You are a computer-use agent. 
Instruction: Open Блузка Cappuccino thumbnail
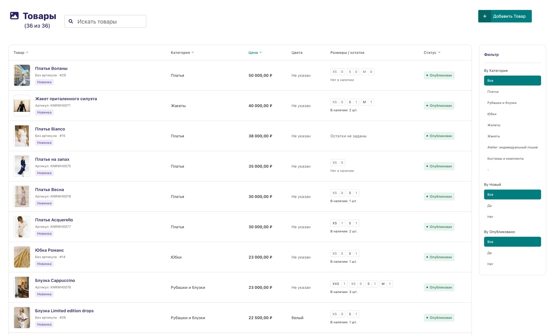(x=22, y=287)
